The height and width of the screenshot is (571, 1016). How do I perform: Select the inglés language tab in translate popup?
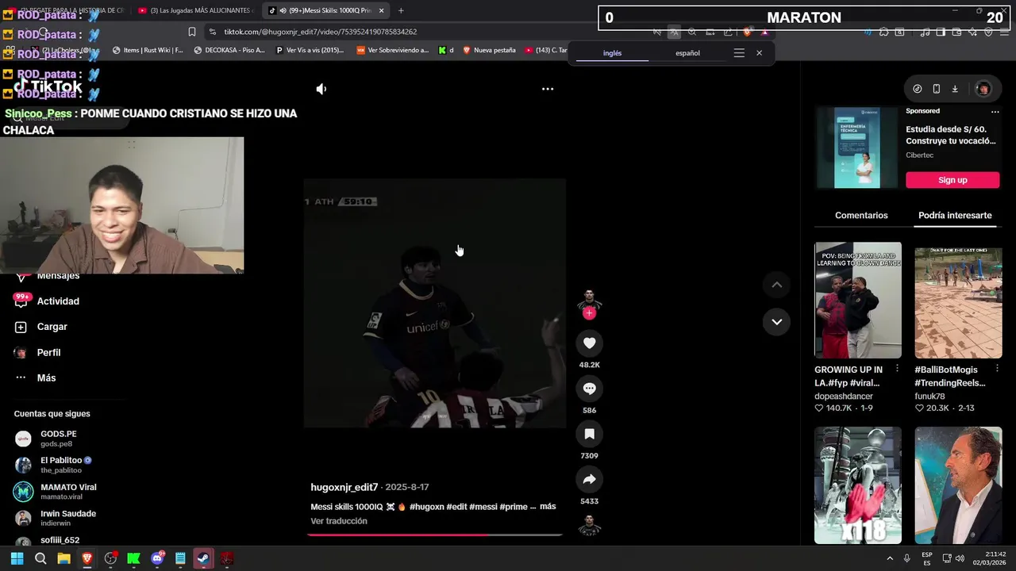click(x=612, y=53)
